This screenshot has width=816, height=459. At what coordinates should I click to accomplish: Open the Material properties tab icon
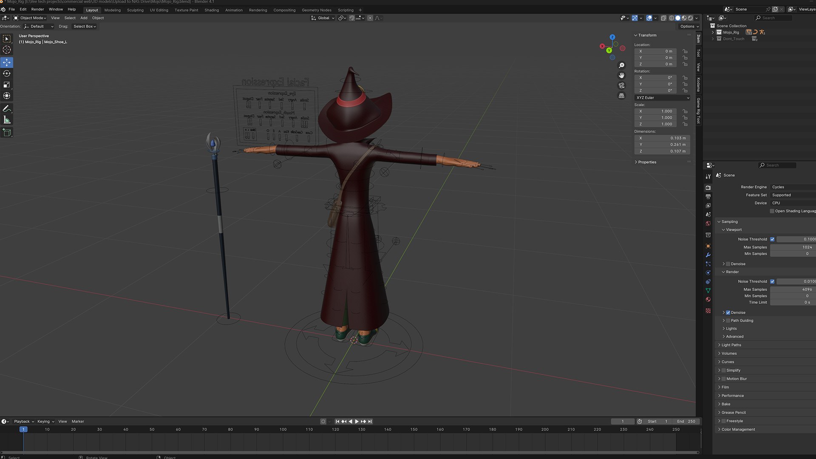[708, 300]
